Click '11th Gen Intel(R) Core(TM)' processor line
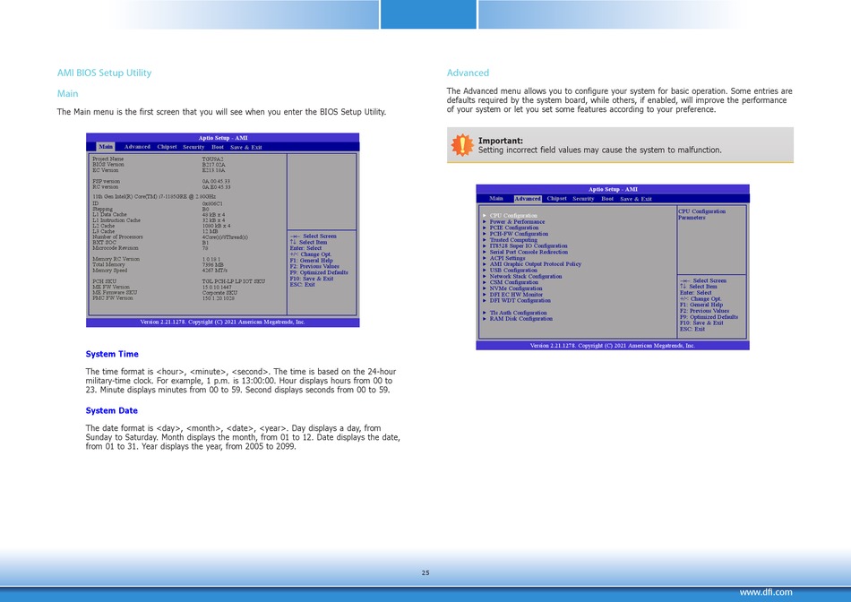The width and height of the screenshot is (851, 602). point(153,196)
